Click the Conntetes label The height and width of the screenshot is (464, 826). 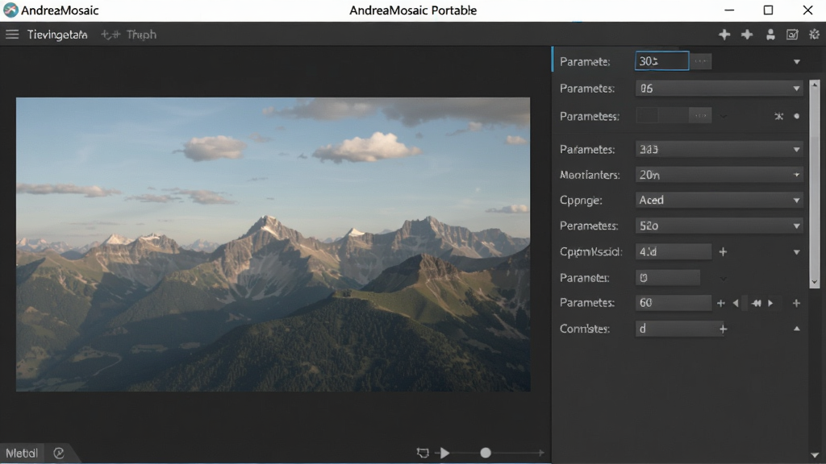(585, 329)
